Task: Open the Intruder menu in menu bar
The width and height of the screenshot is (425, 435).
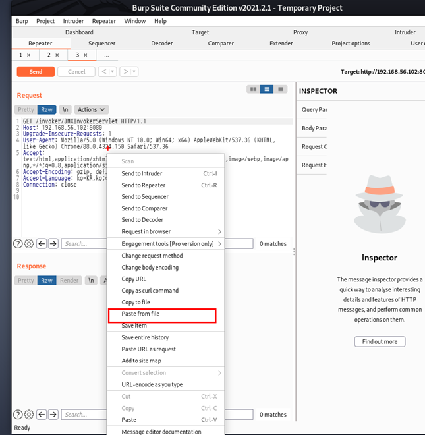Action: [x=73, y=21]
